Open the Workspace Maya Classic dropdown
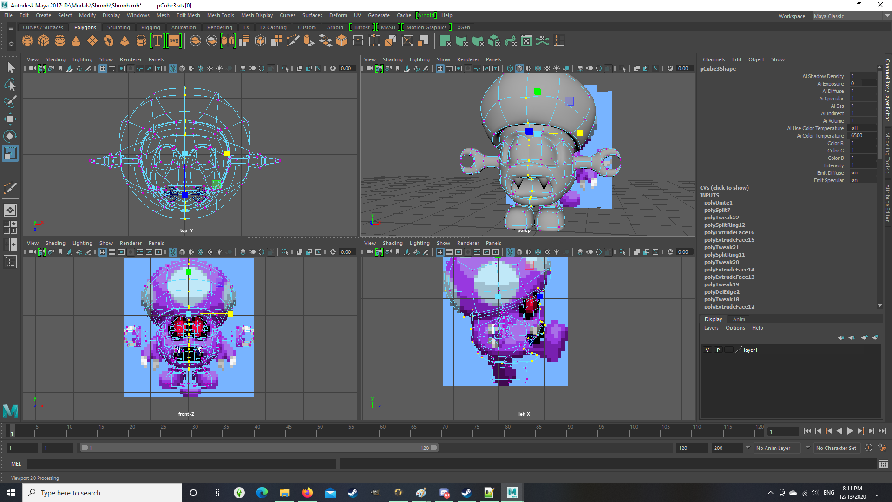 [851, 16]
